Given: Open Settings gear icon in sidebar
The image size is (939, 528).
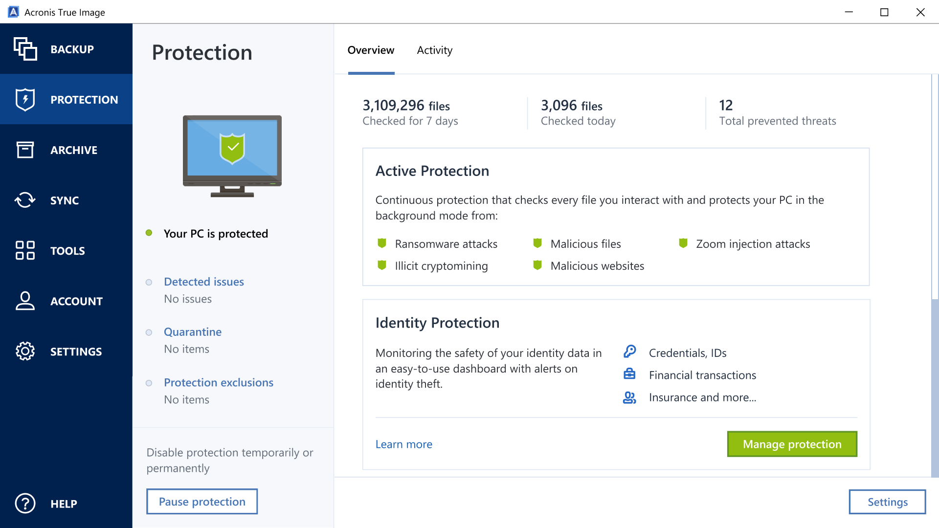Looking at the screenshot, I should click(25, 351).
